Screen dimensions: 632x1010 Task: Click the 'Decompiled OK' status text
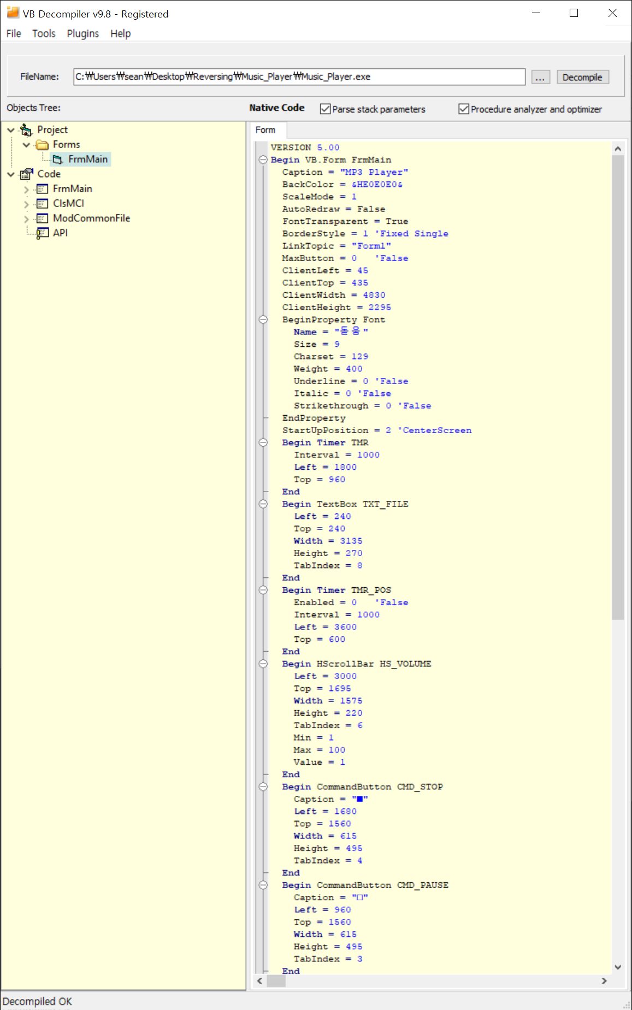pos(37,1001)
